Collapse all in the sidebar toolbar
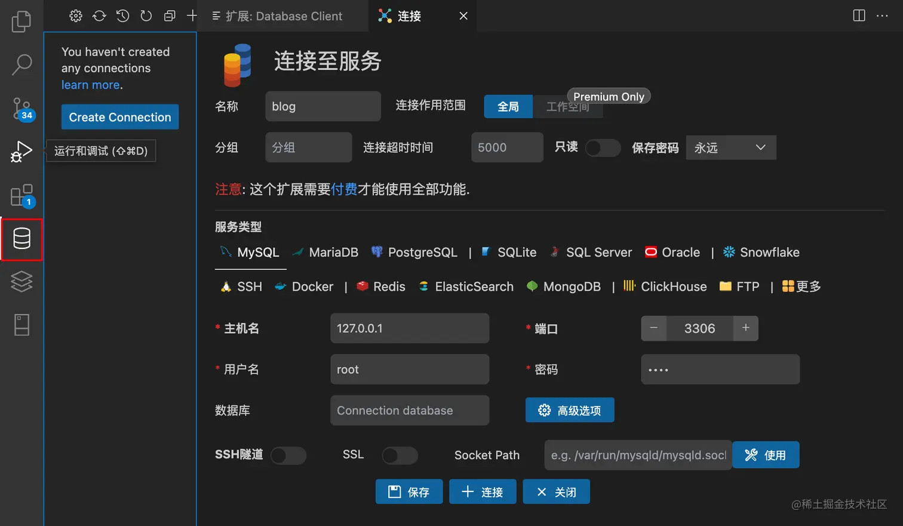 [x=170, y=16]
